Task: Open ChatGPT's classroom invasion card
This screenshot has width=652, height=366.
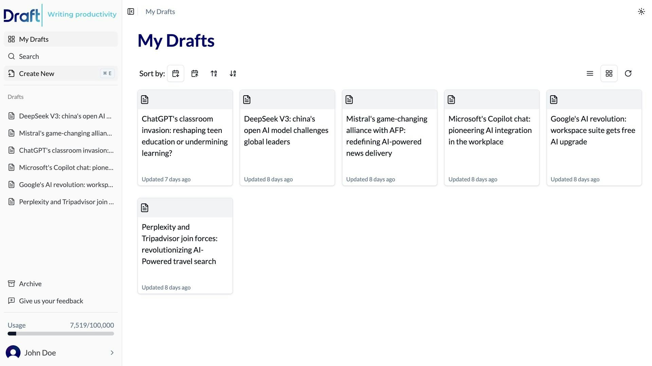Action: click(185, 138)
